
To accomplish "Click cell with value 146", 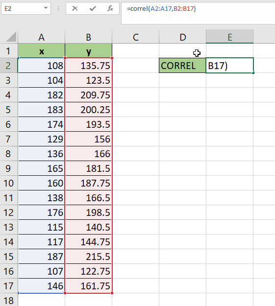I will [42, 286].
